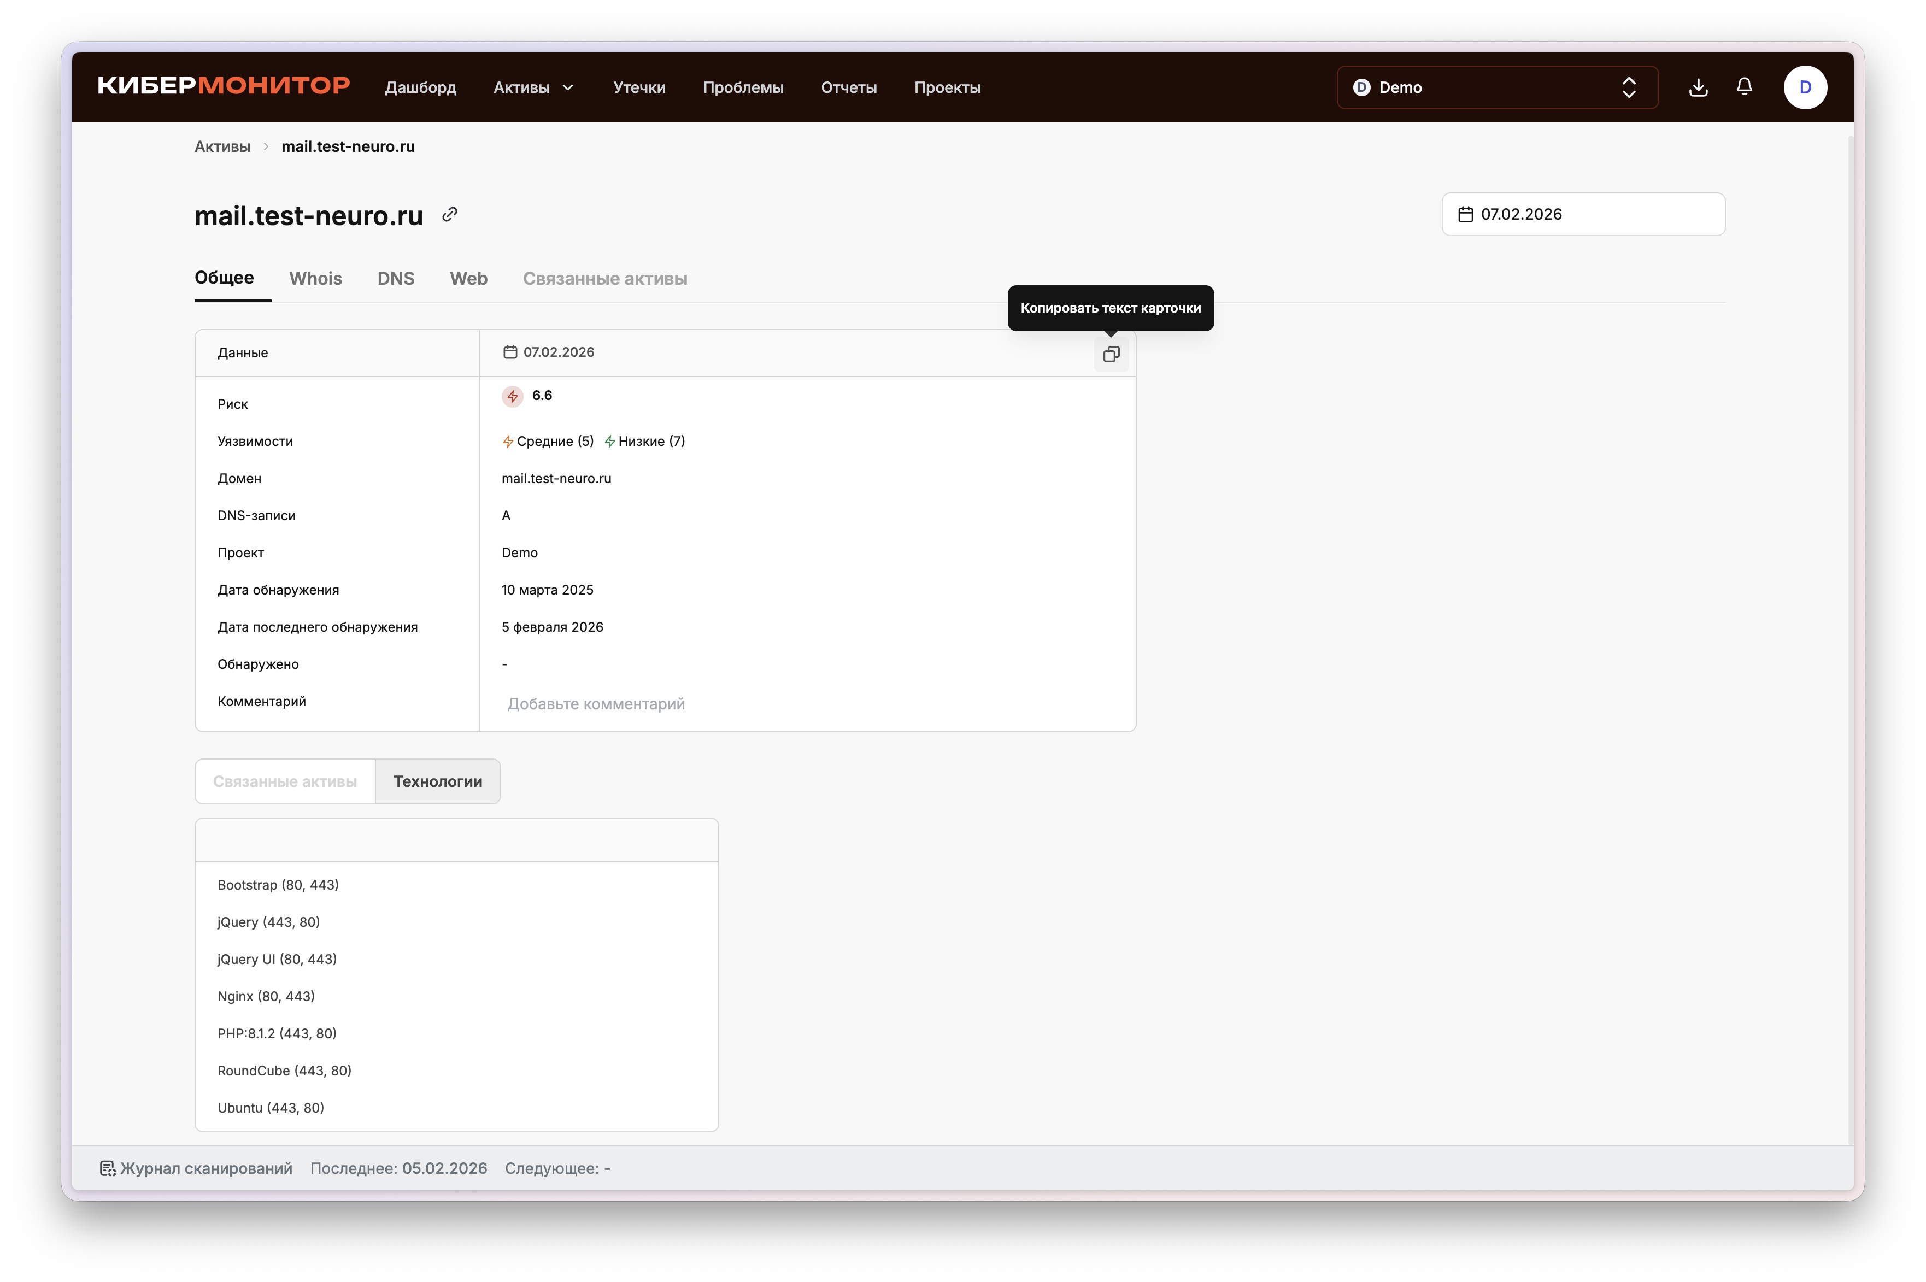
Task: Click the scan journal icon in footer
Action: coord(107,1168)
